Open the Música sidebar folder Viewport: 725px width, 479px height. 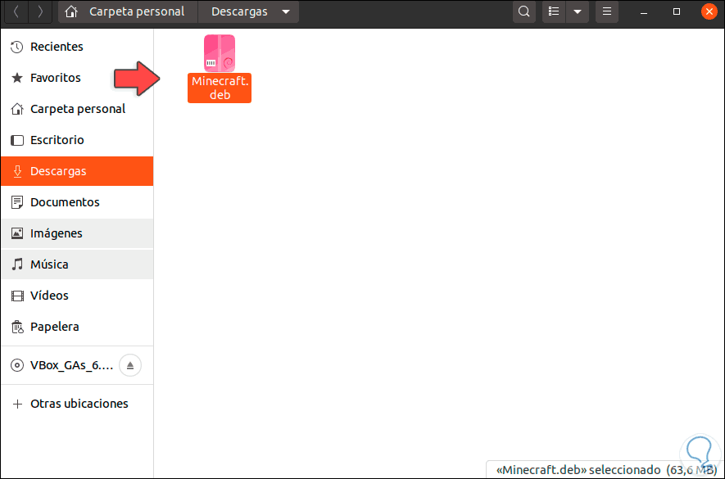[49, 264]
